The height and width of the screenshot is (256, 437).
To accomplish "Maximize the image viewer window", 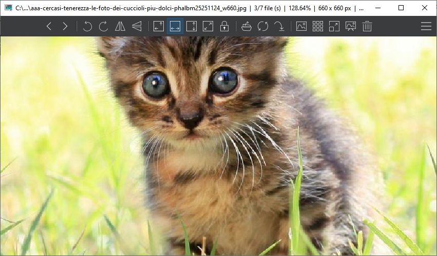I will click(x=401, y=8).
